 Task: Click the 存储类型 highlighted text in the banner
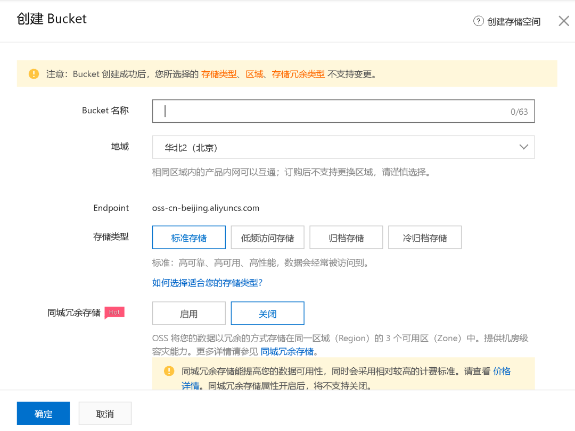(x=219, y=74)
